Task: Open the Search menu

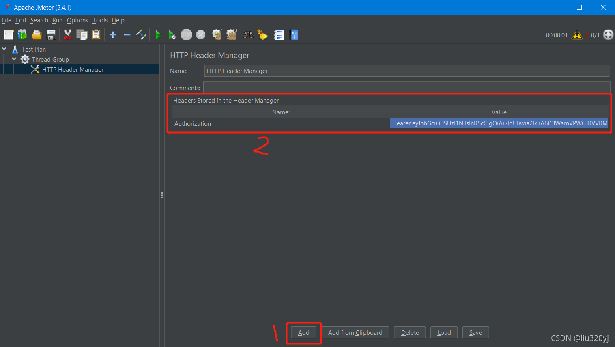Action: pos(39,20)
